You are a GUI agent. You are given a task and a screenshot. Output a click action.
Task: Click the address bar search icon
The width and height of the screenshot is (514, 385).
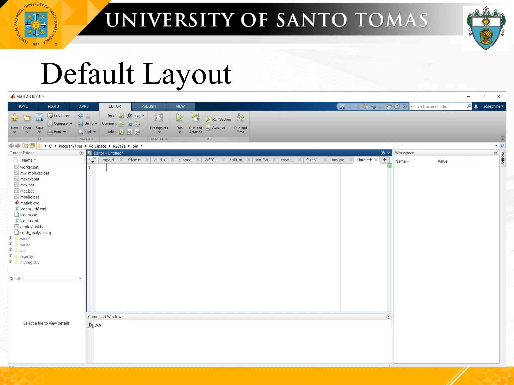click(x=502, y=146)
